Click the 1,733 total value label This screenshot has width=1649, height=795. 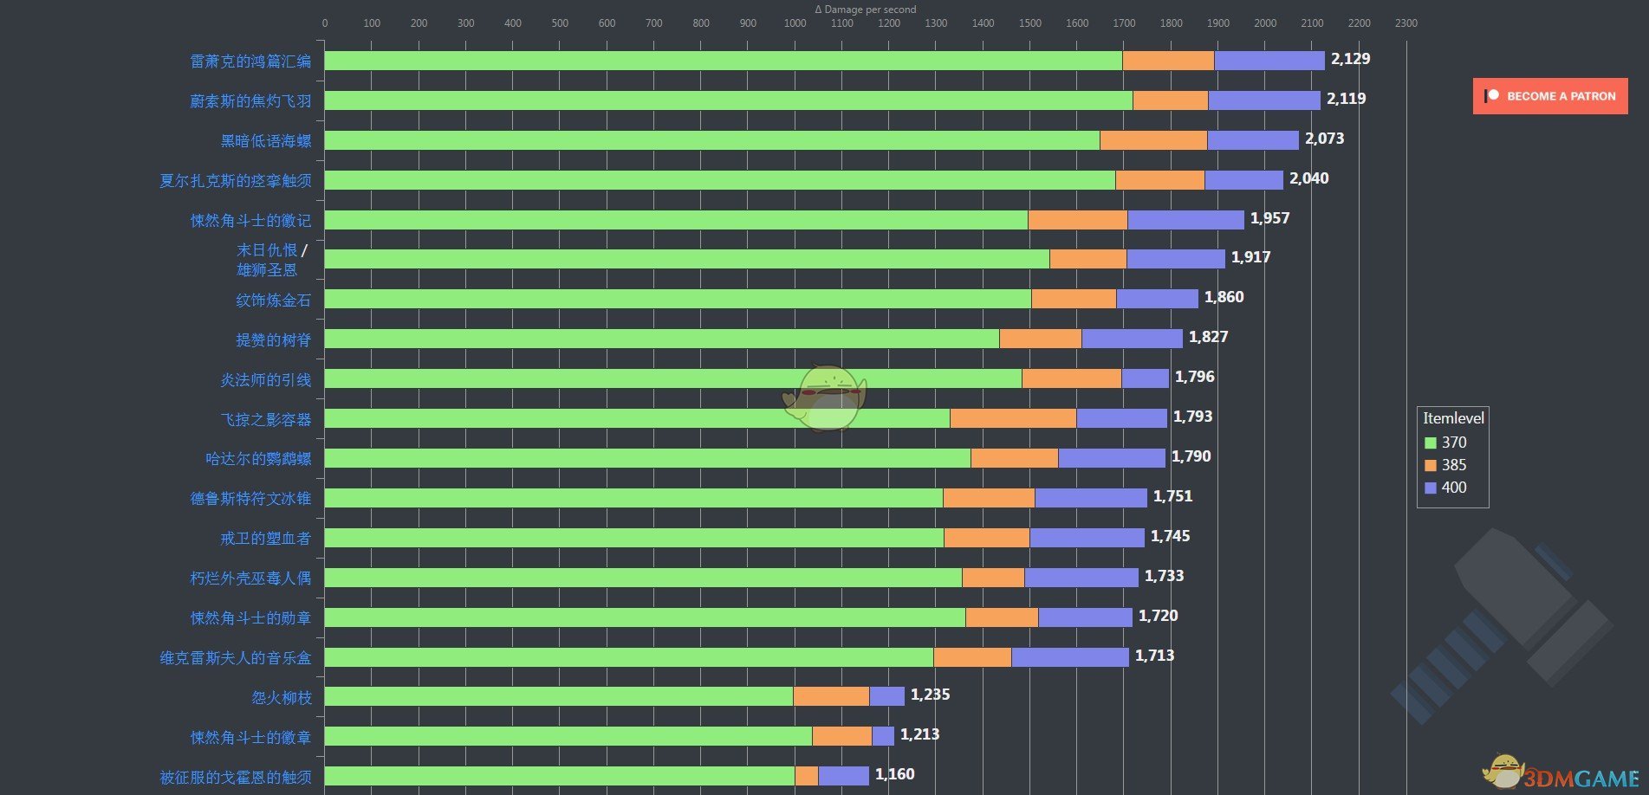coord(1164,576)
